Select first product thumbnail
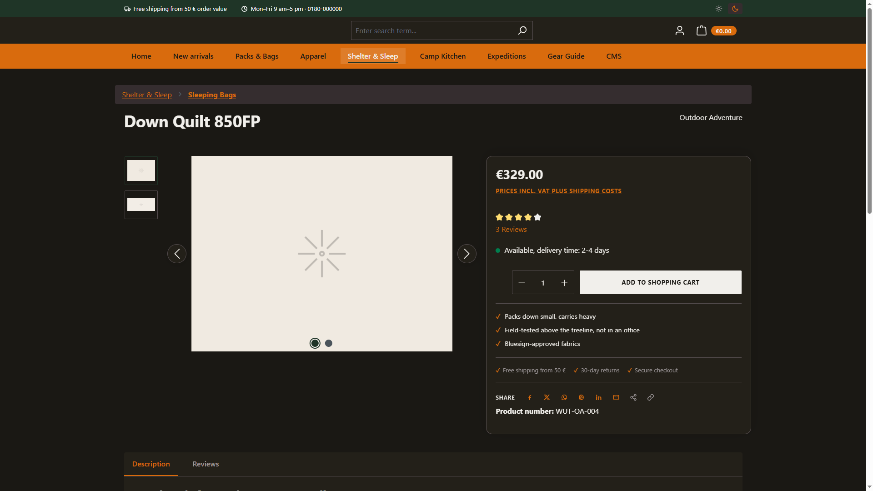Screen dimensions: 873x491 [141, 170]
